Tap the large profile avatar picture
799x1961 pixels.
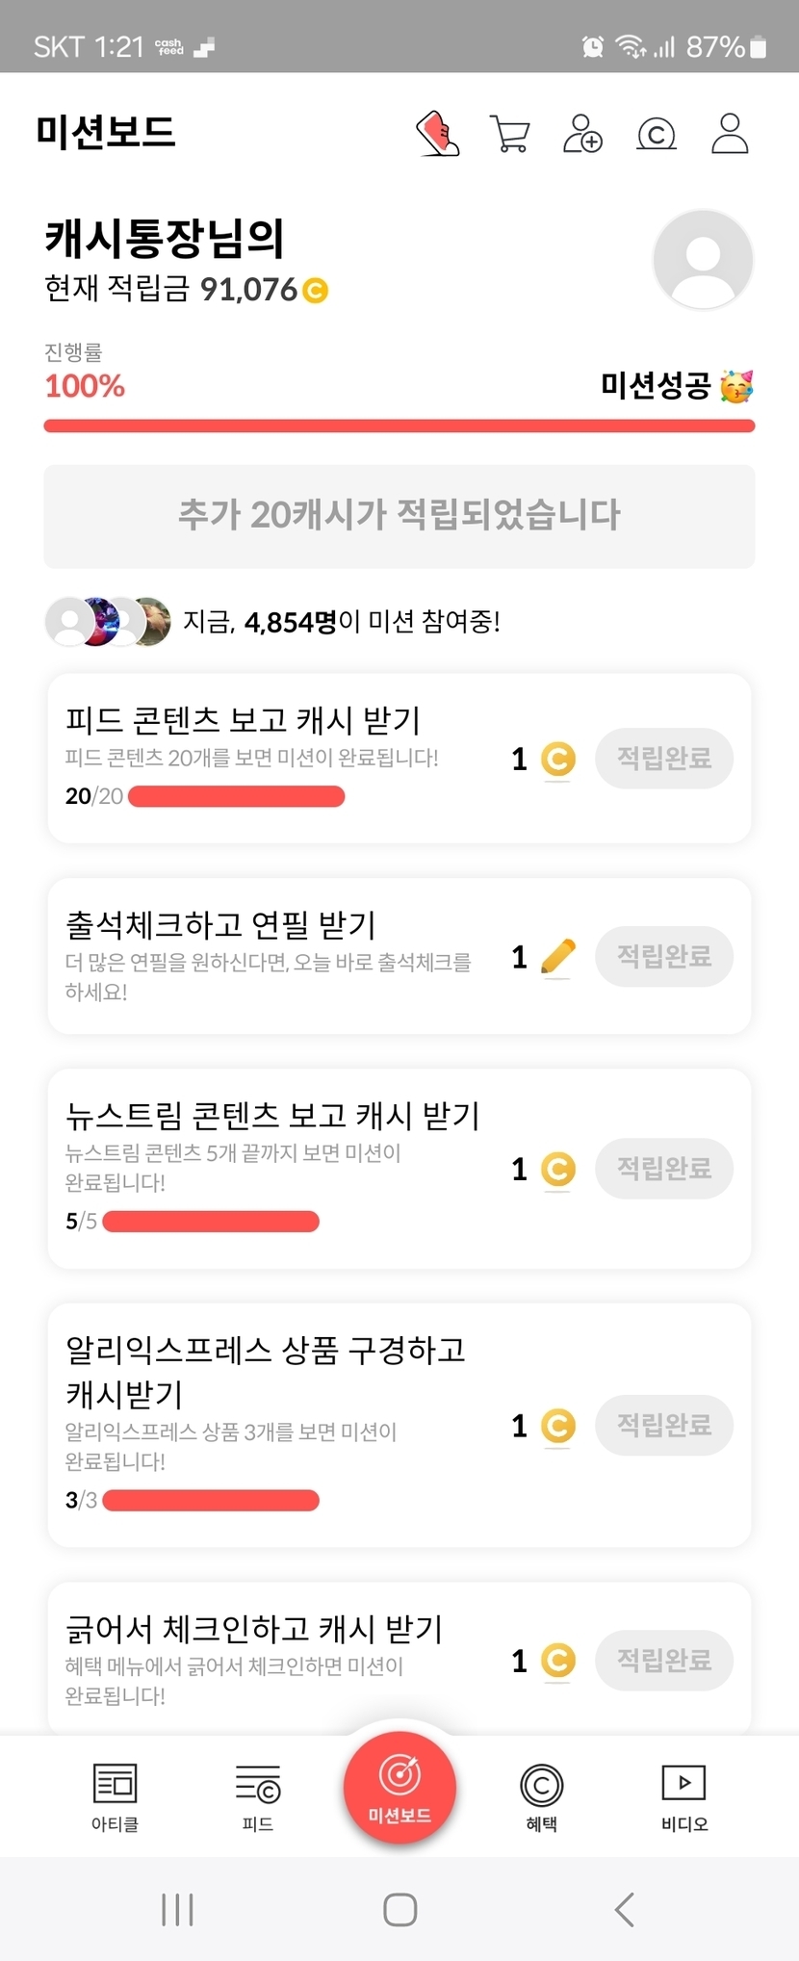pyautogui.click(x=703, y=259)
